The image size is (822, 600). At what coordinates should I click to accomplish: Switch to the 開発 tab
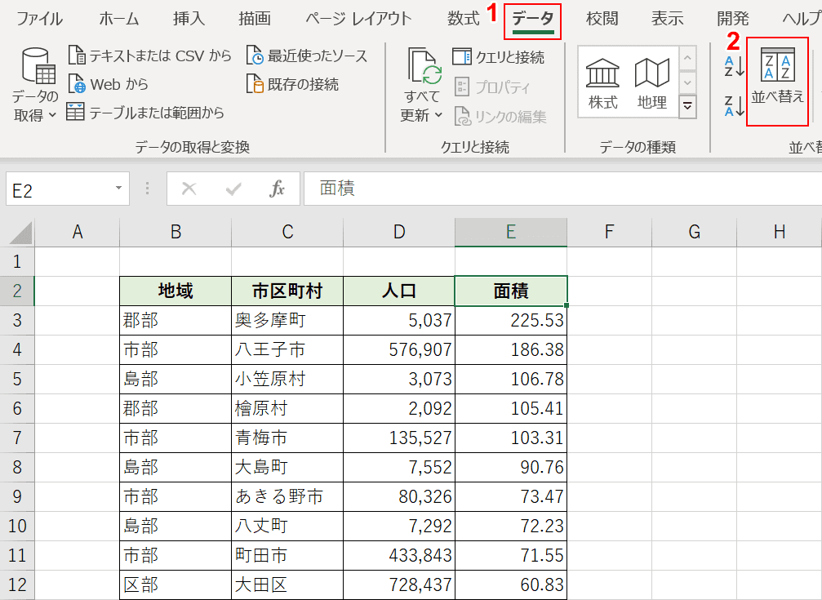coord(733,19)
